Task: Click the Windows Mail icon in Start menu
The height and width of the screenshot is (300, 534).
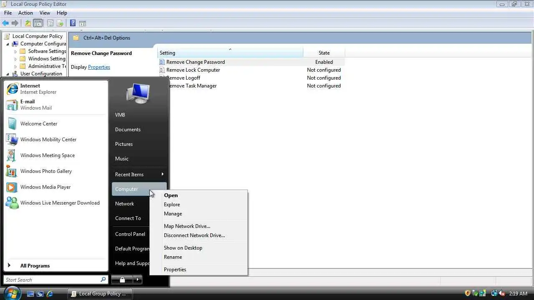Action: [x=12, y=105]
